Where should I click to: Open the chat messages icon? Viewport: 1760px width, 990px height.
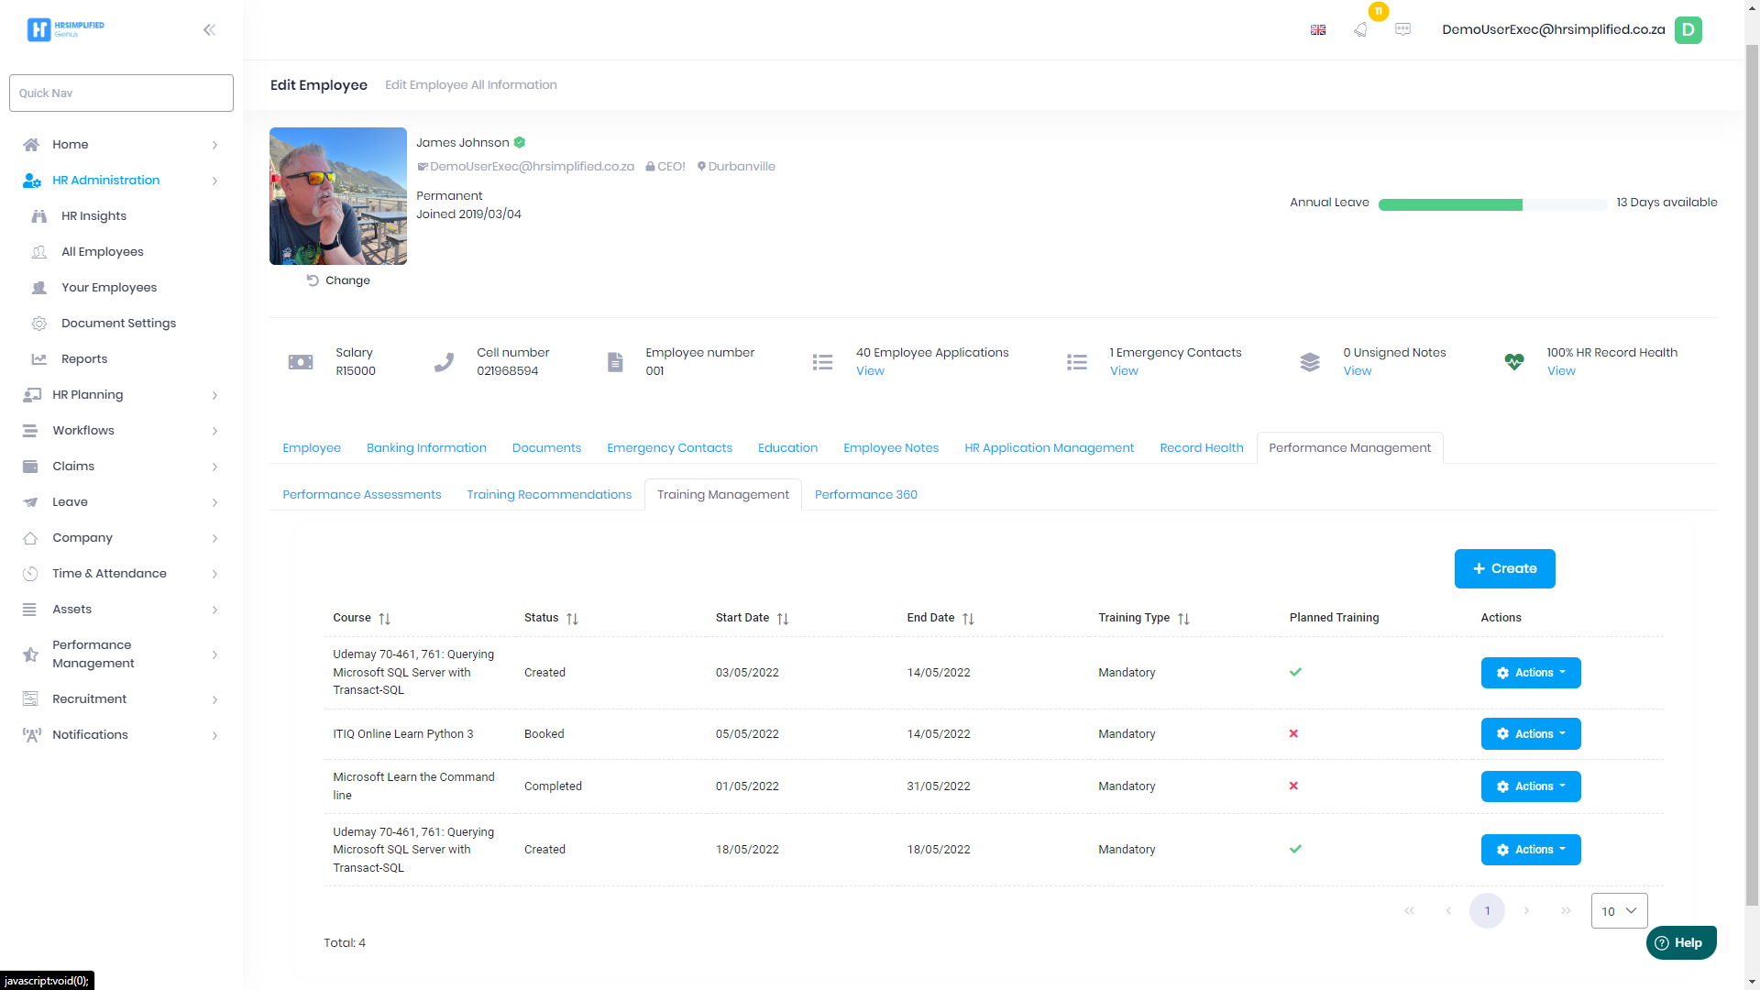1402,29
